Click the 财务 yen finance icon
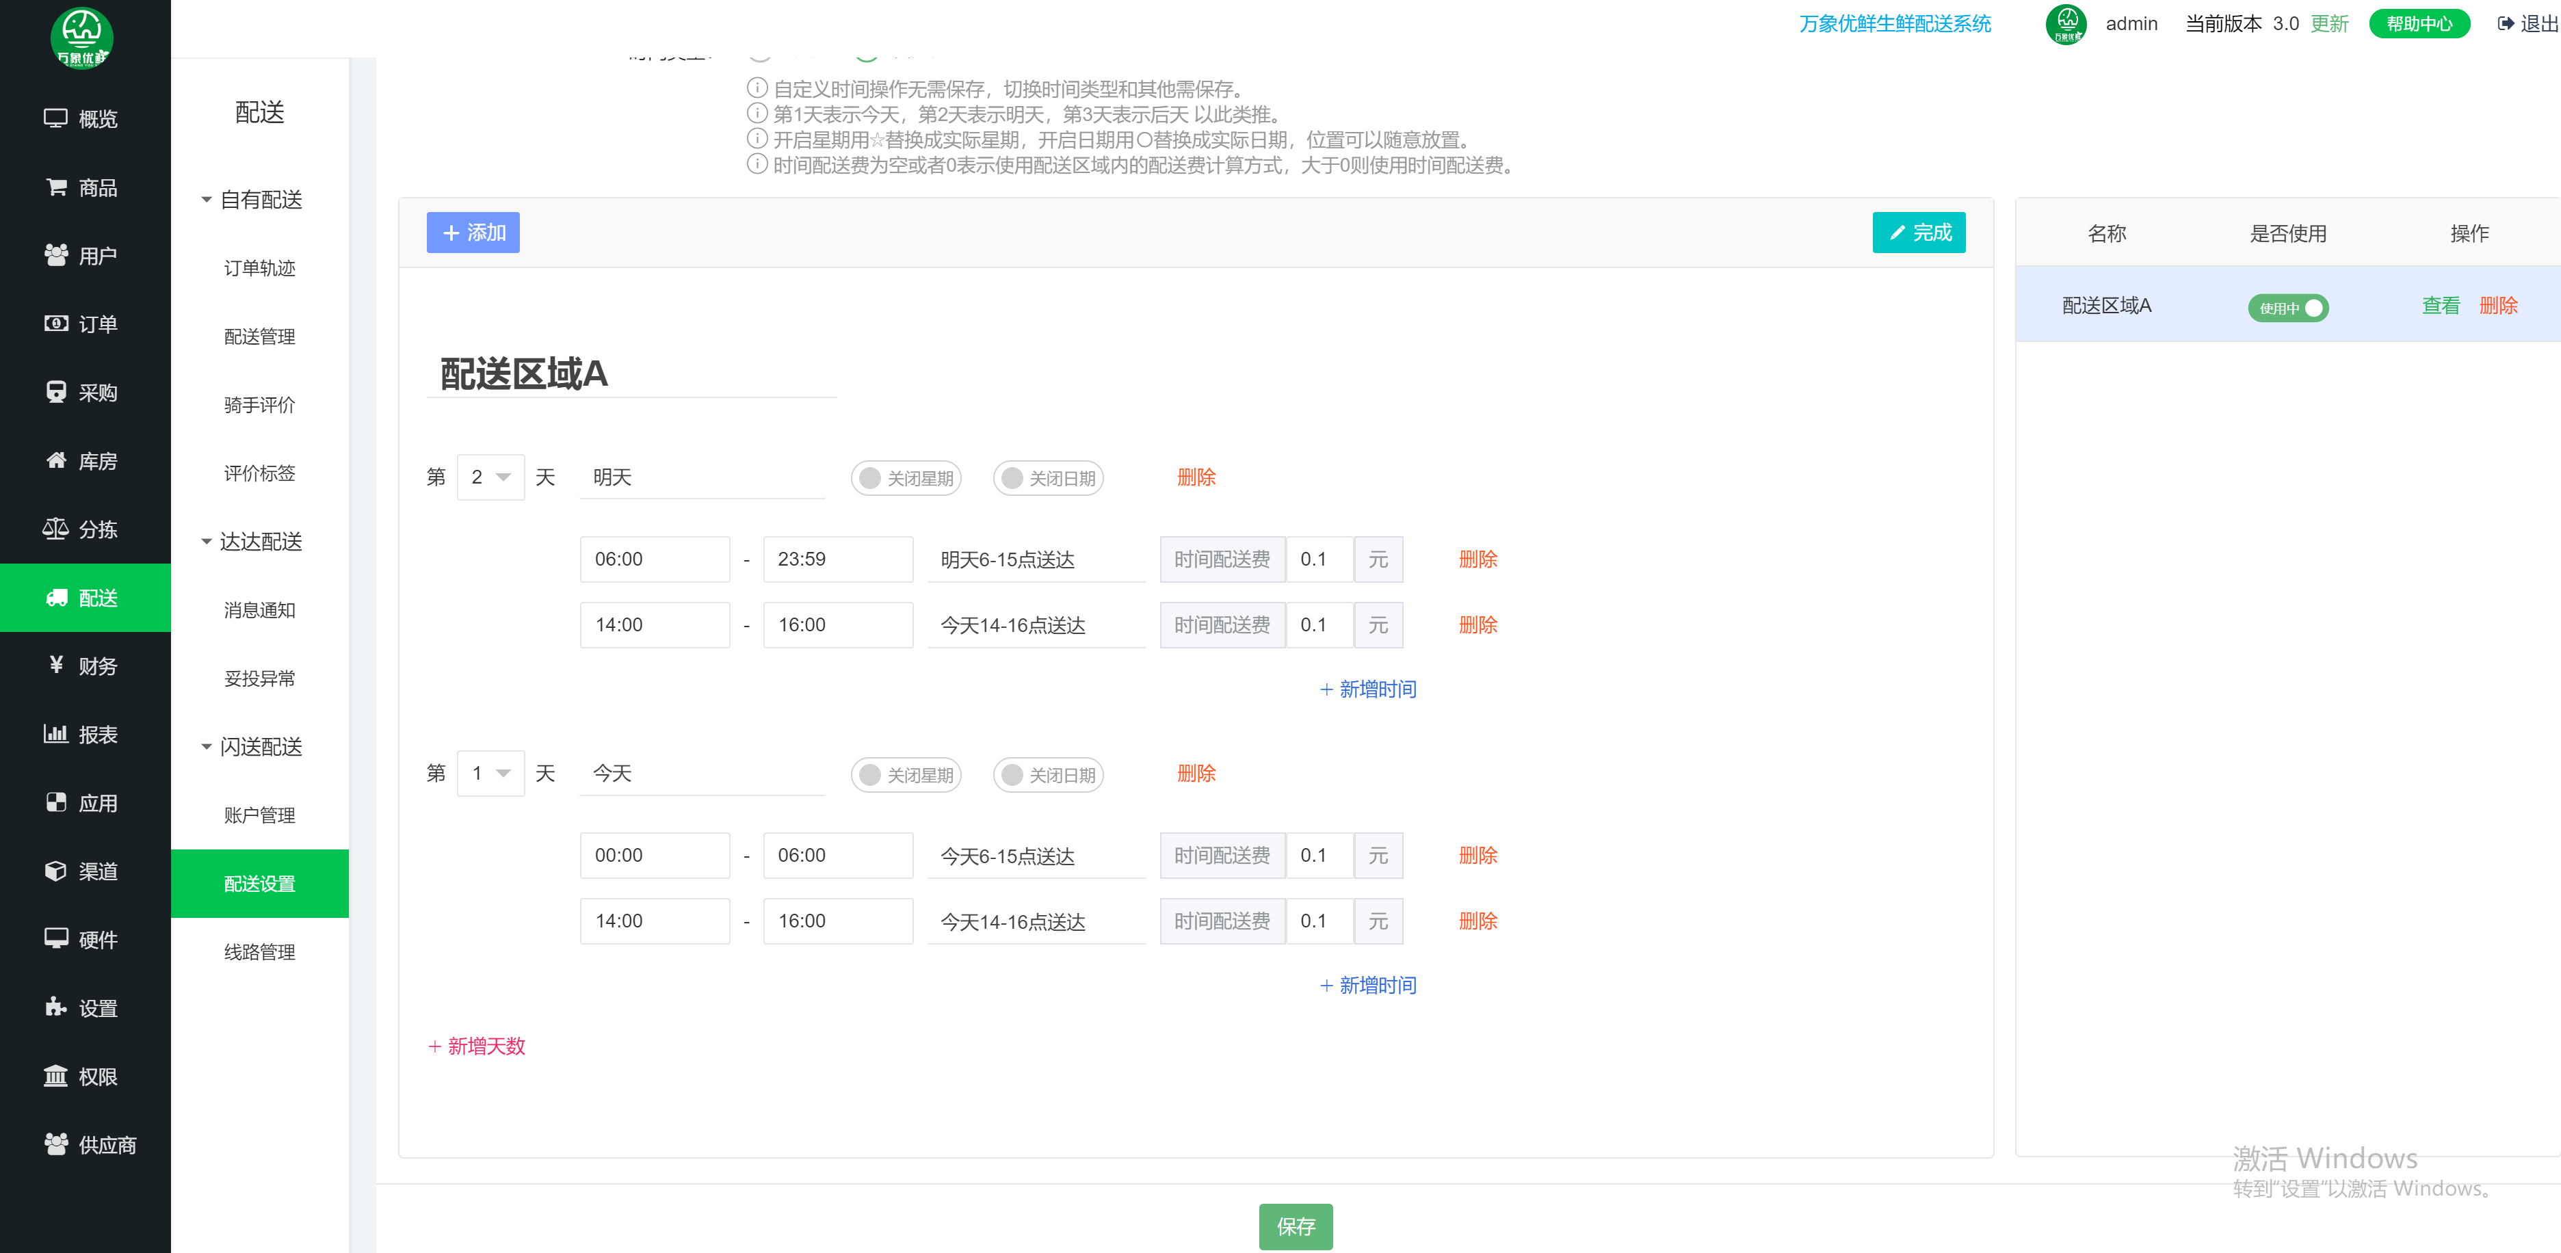This screenshot has width=2561, height=1253. tap(55, 665)
